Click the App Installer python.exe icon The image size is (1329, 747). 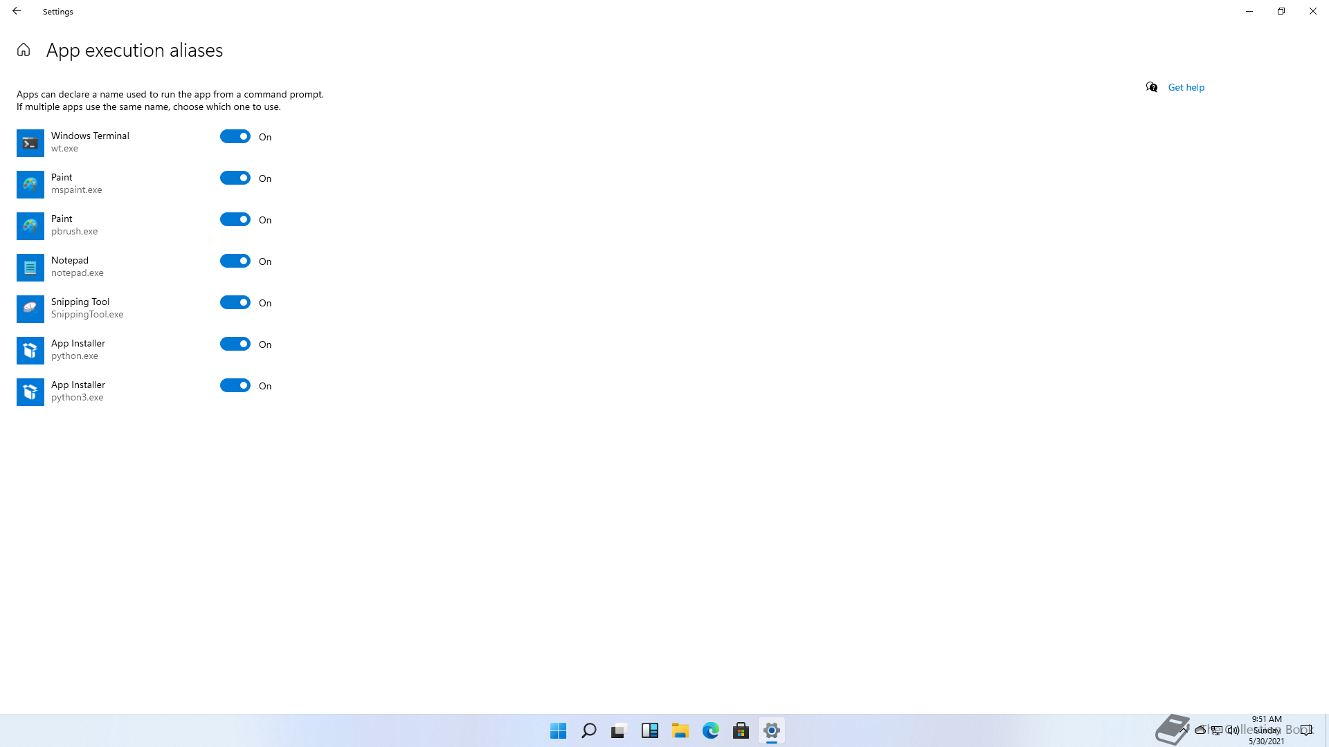click(x=30, y=351)
